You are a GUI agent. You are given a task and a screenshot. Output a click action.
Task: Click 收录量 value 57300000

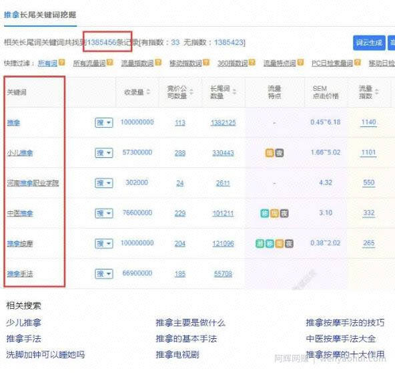click(137, 152)
